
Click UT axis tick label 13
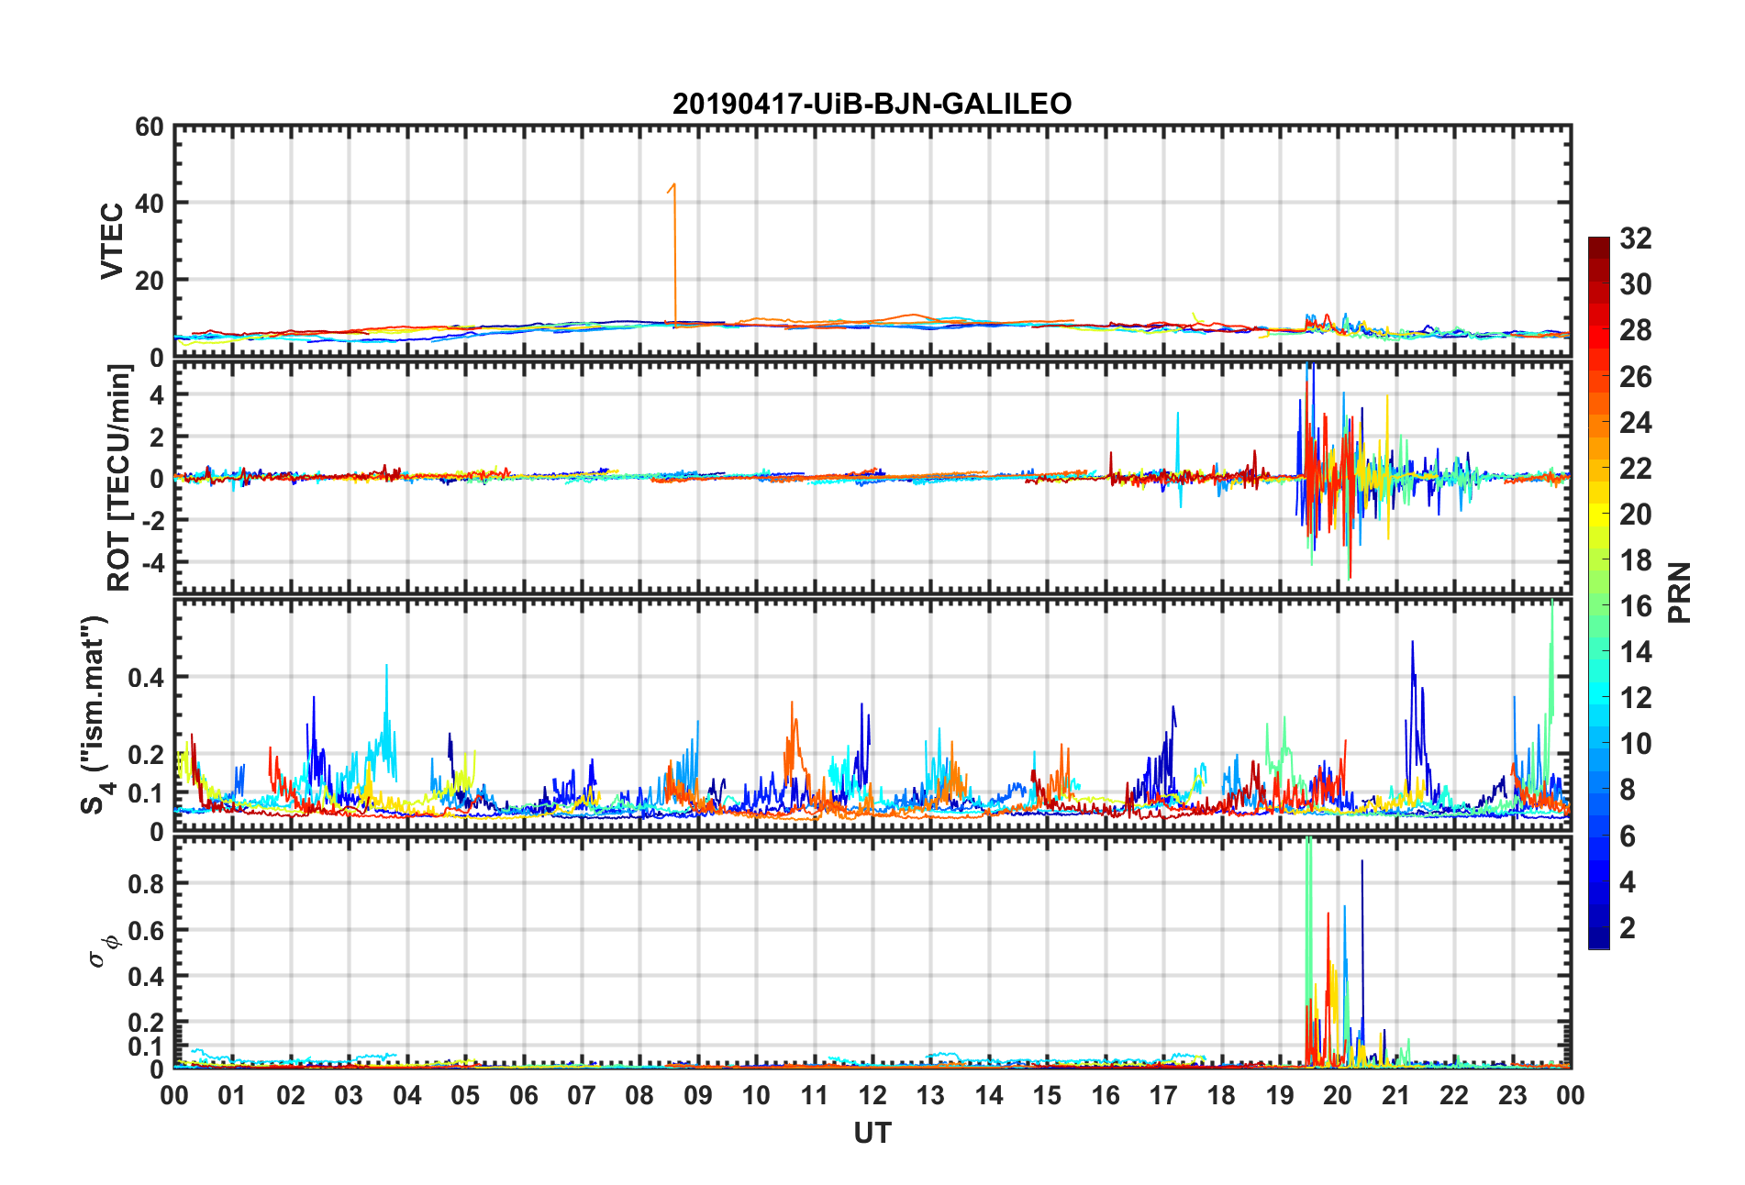click(930, 1095)
